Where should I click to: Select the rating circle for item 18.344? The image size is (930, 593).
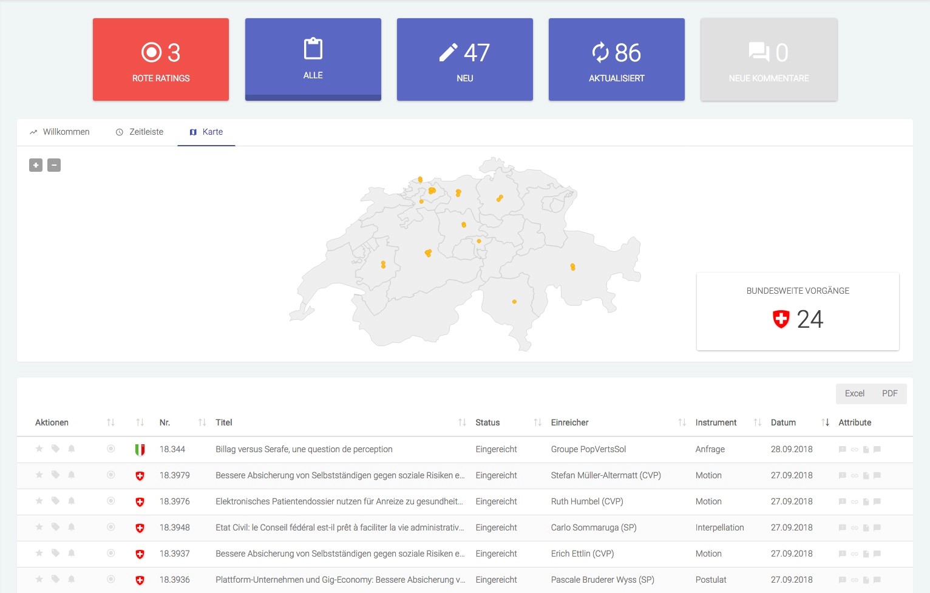pos(110,449)
